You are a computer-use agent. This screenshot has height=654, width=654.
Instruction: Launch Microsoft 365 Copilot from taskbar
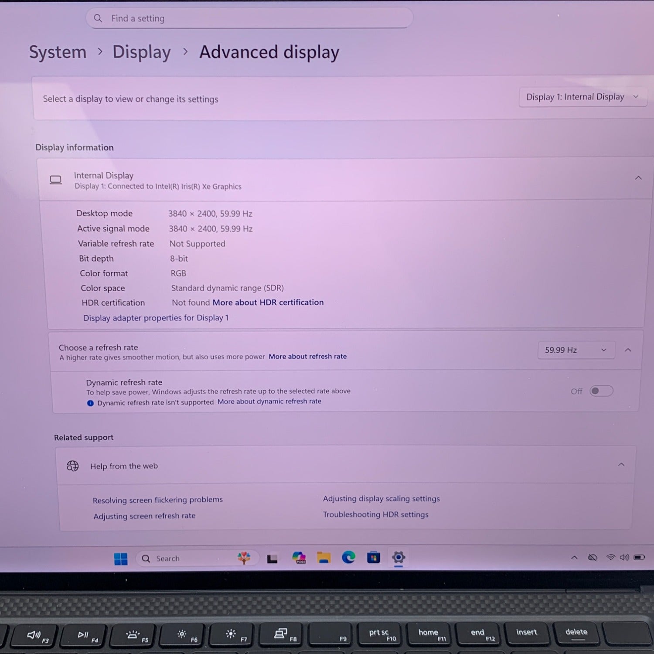point(299,558)
